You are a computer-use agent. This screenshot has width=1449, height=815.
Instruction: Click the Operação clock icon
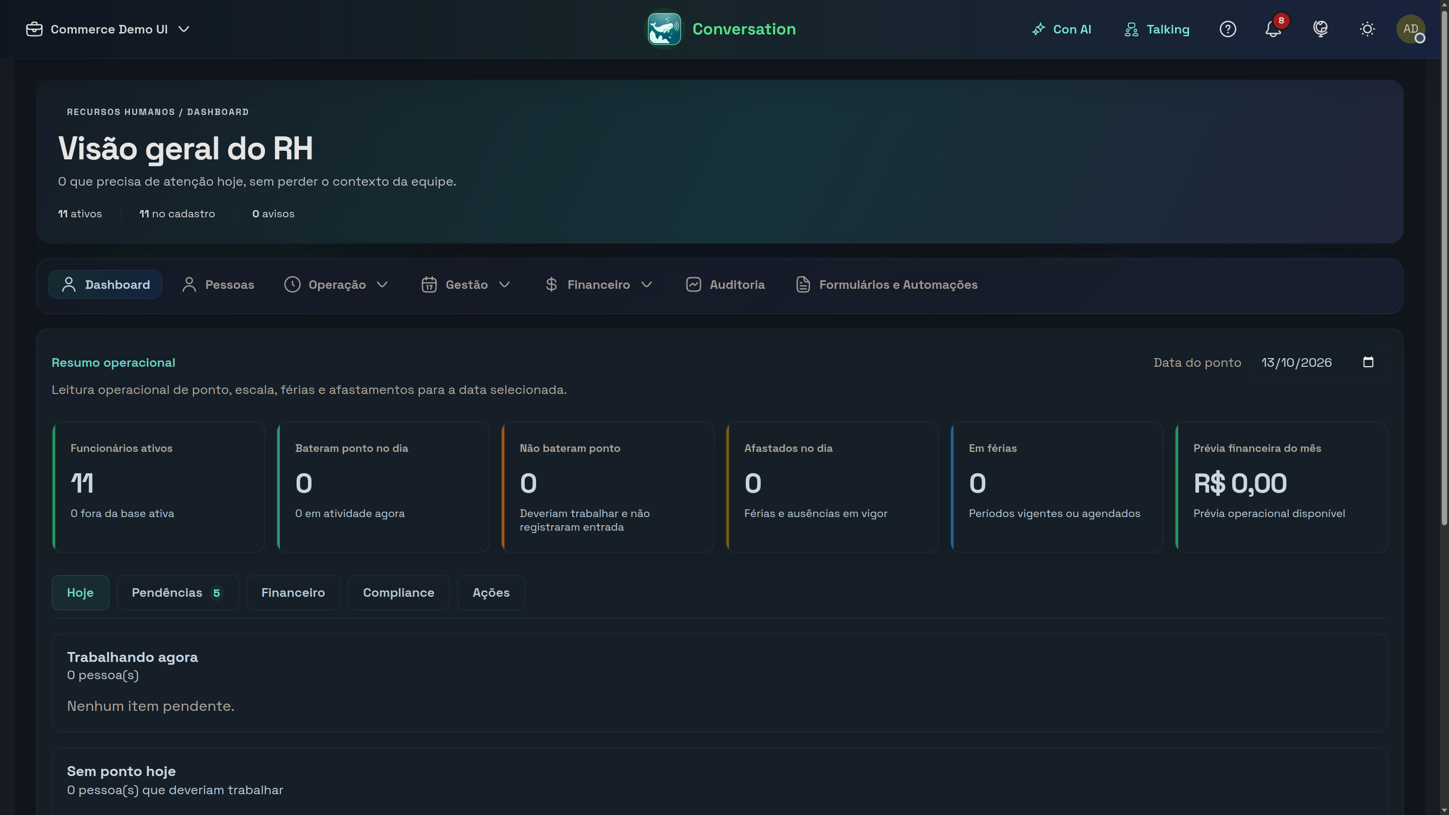pyautogui.click(x=292, y=285)
